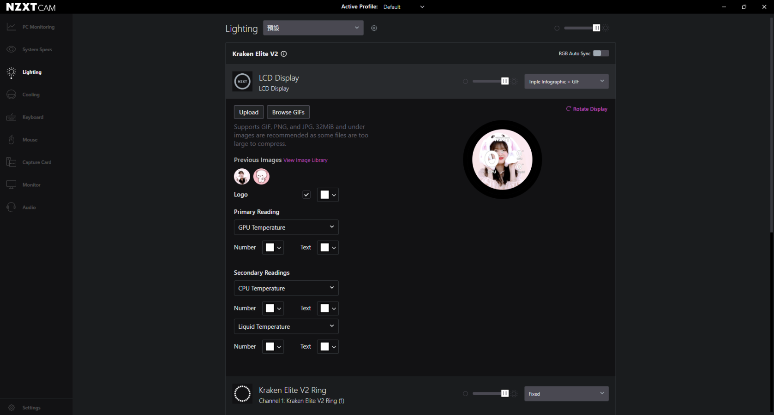Click the Capture Card sidebar icon
This screenshot has width=774, height=415.
(12, 162)
